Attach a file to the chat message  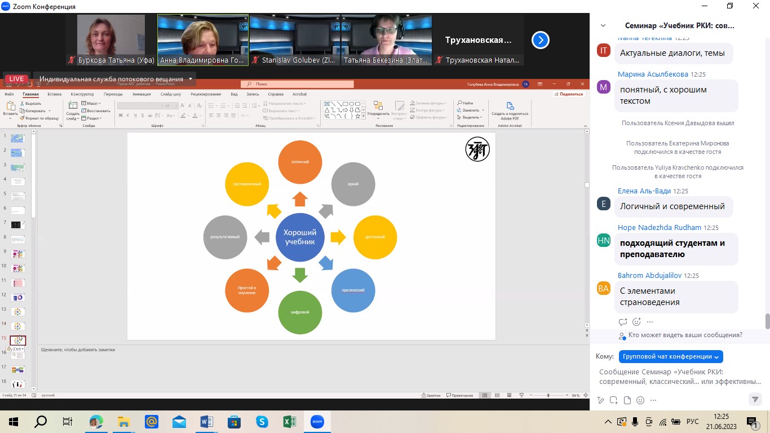[x=627, y=400]
